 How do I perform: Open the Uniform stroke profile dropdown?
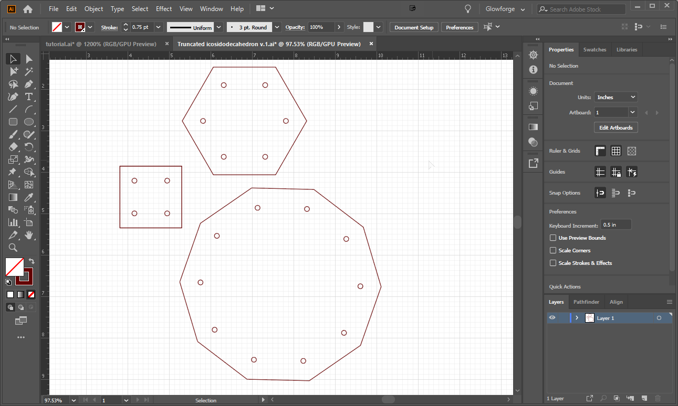(x=219, y=27)
